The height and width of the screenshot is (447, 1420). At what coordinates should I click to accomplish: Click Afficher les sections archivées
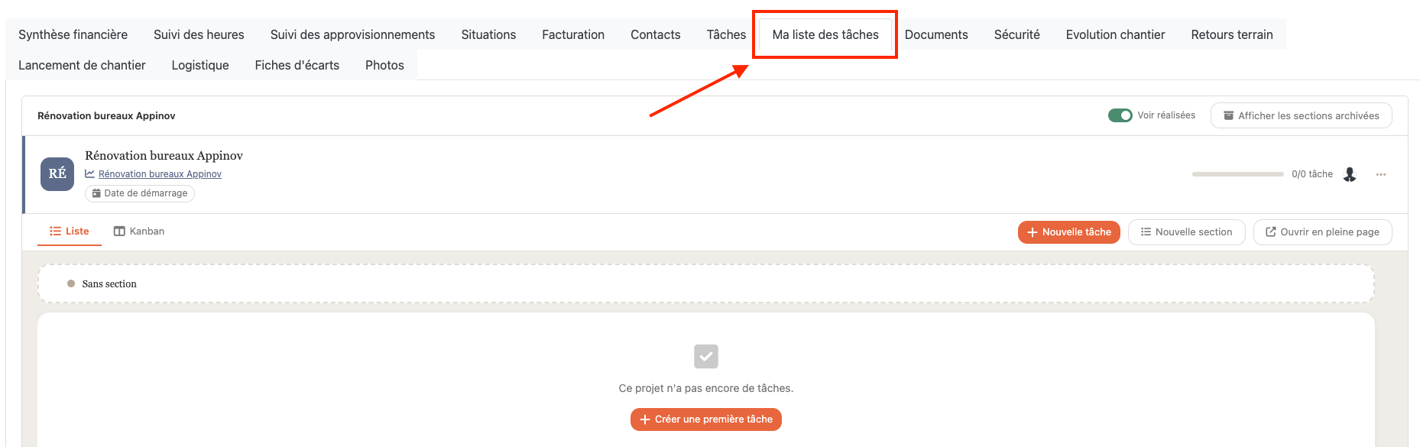point(1302,115)
